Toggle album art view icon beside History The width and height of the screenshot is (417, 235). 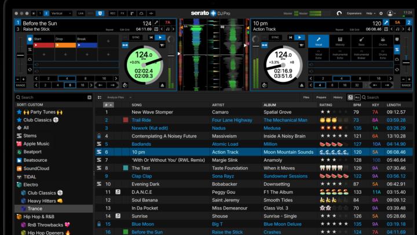tap(350, 97)
